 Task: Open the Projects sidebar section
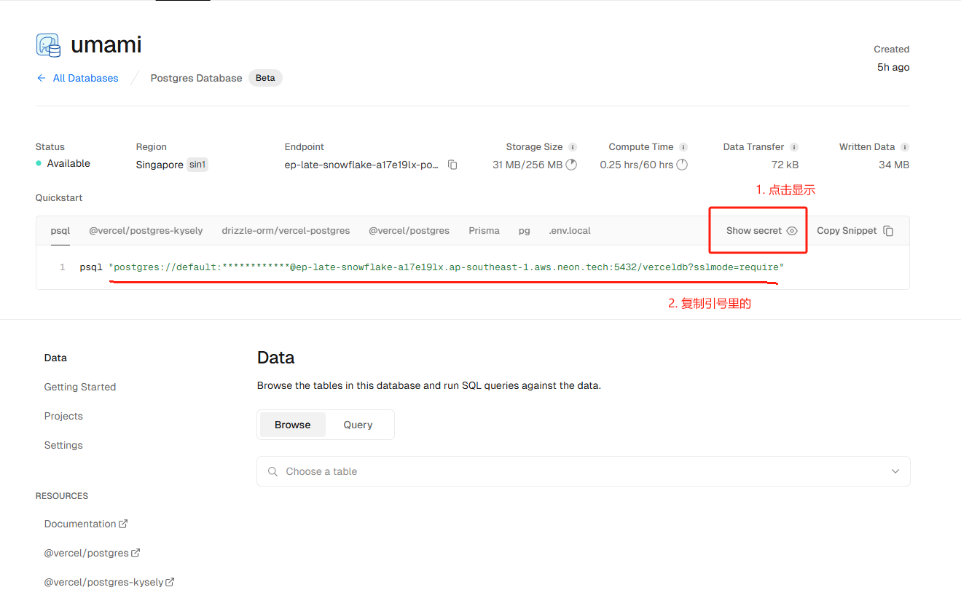[63, 416]
